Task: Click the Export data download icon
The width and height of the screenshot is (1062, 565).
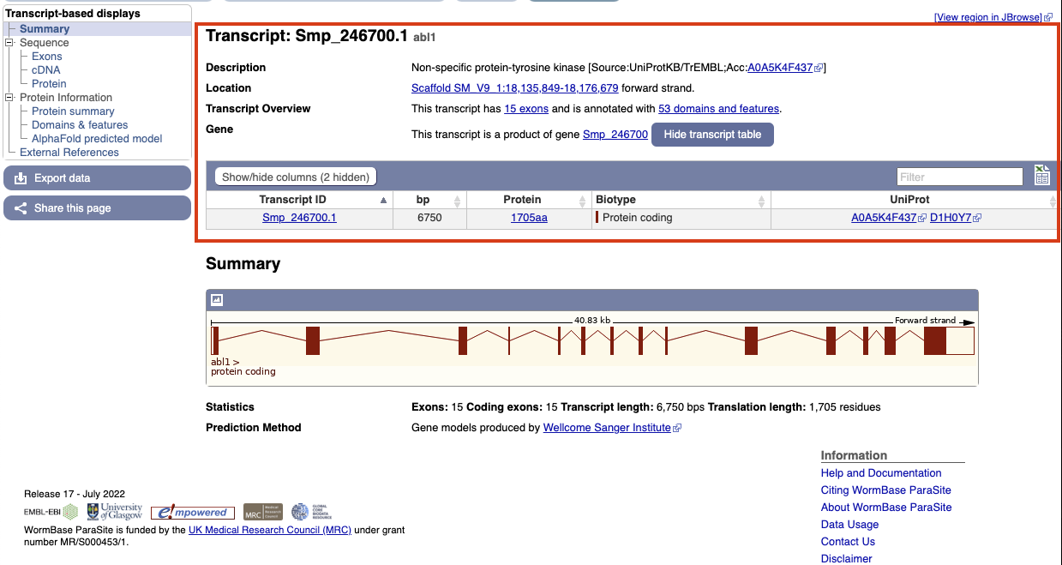Action: pyautogui.click(x=21, y=178)
